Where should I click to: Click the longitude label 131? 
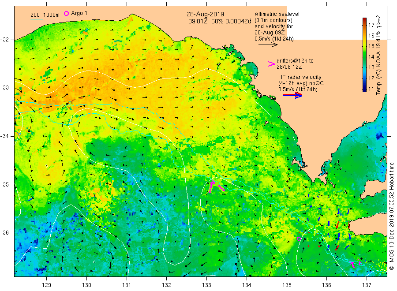pyautogui.click(x=127, y=285)
